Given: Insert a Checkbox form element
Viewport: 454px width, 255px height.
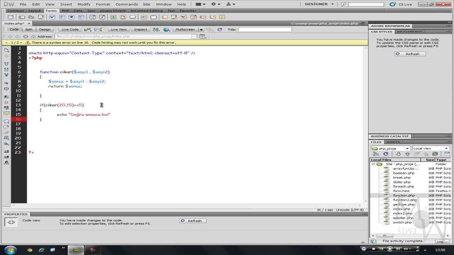Looking at the screenshot, I should pyautogui.click(x=52, y=17).
